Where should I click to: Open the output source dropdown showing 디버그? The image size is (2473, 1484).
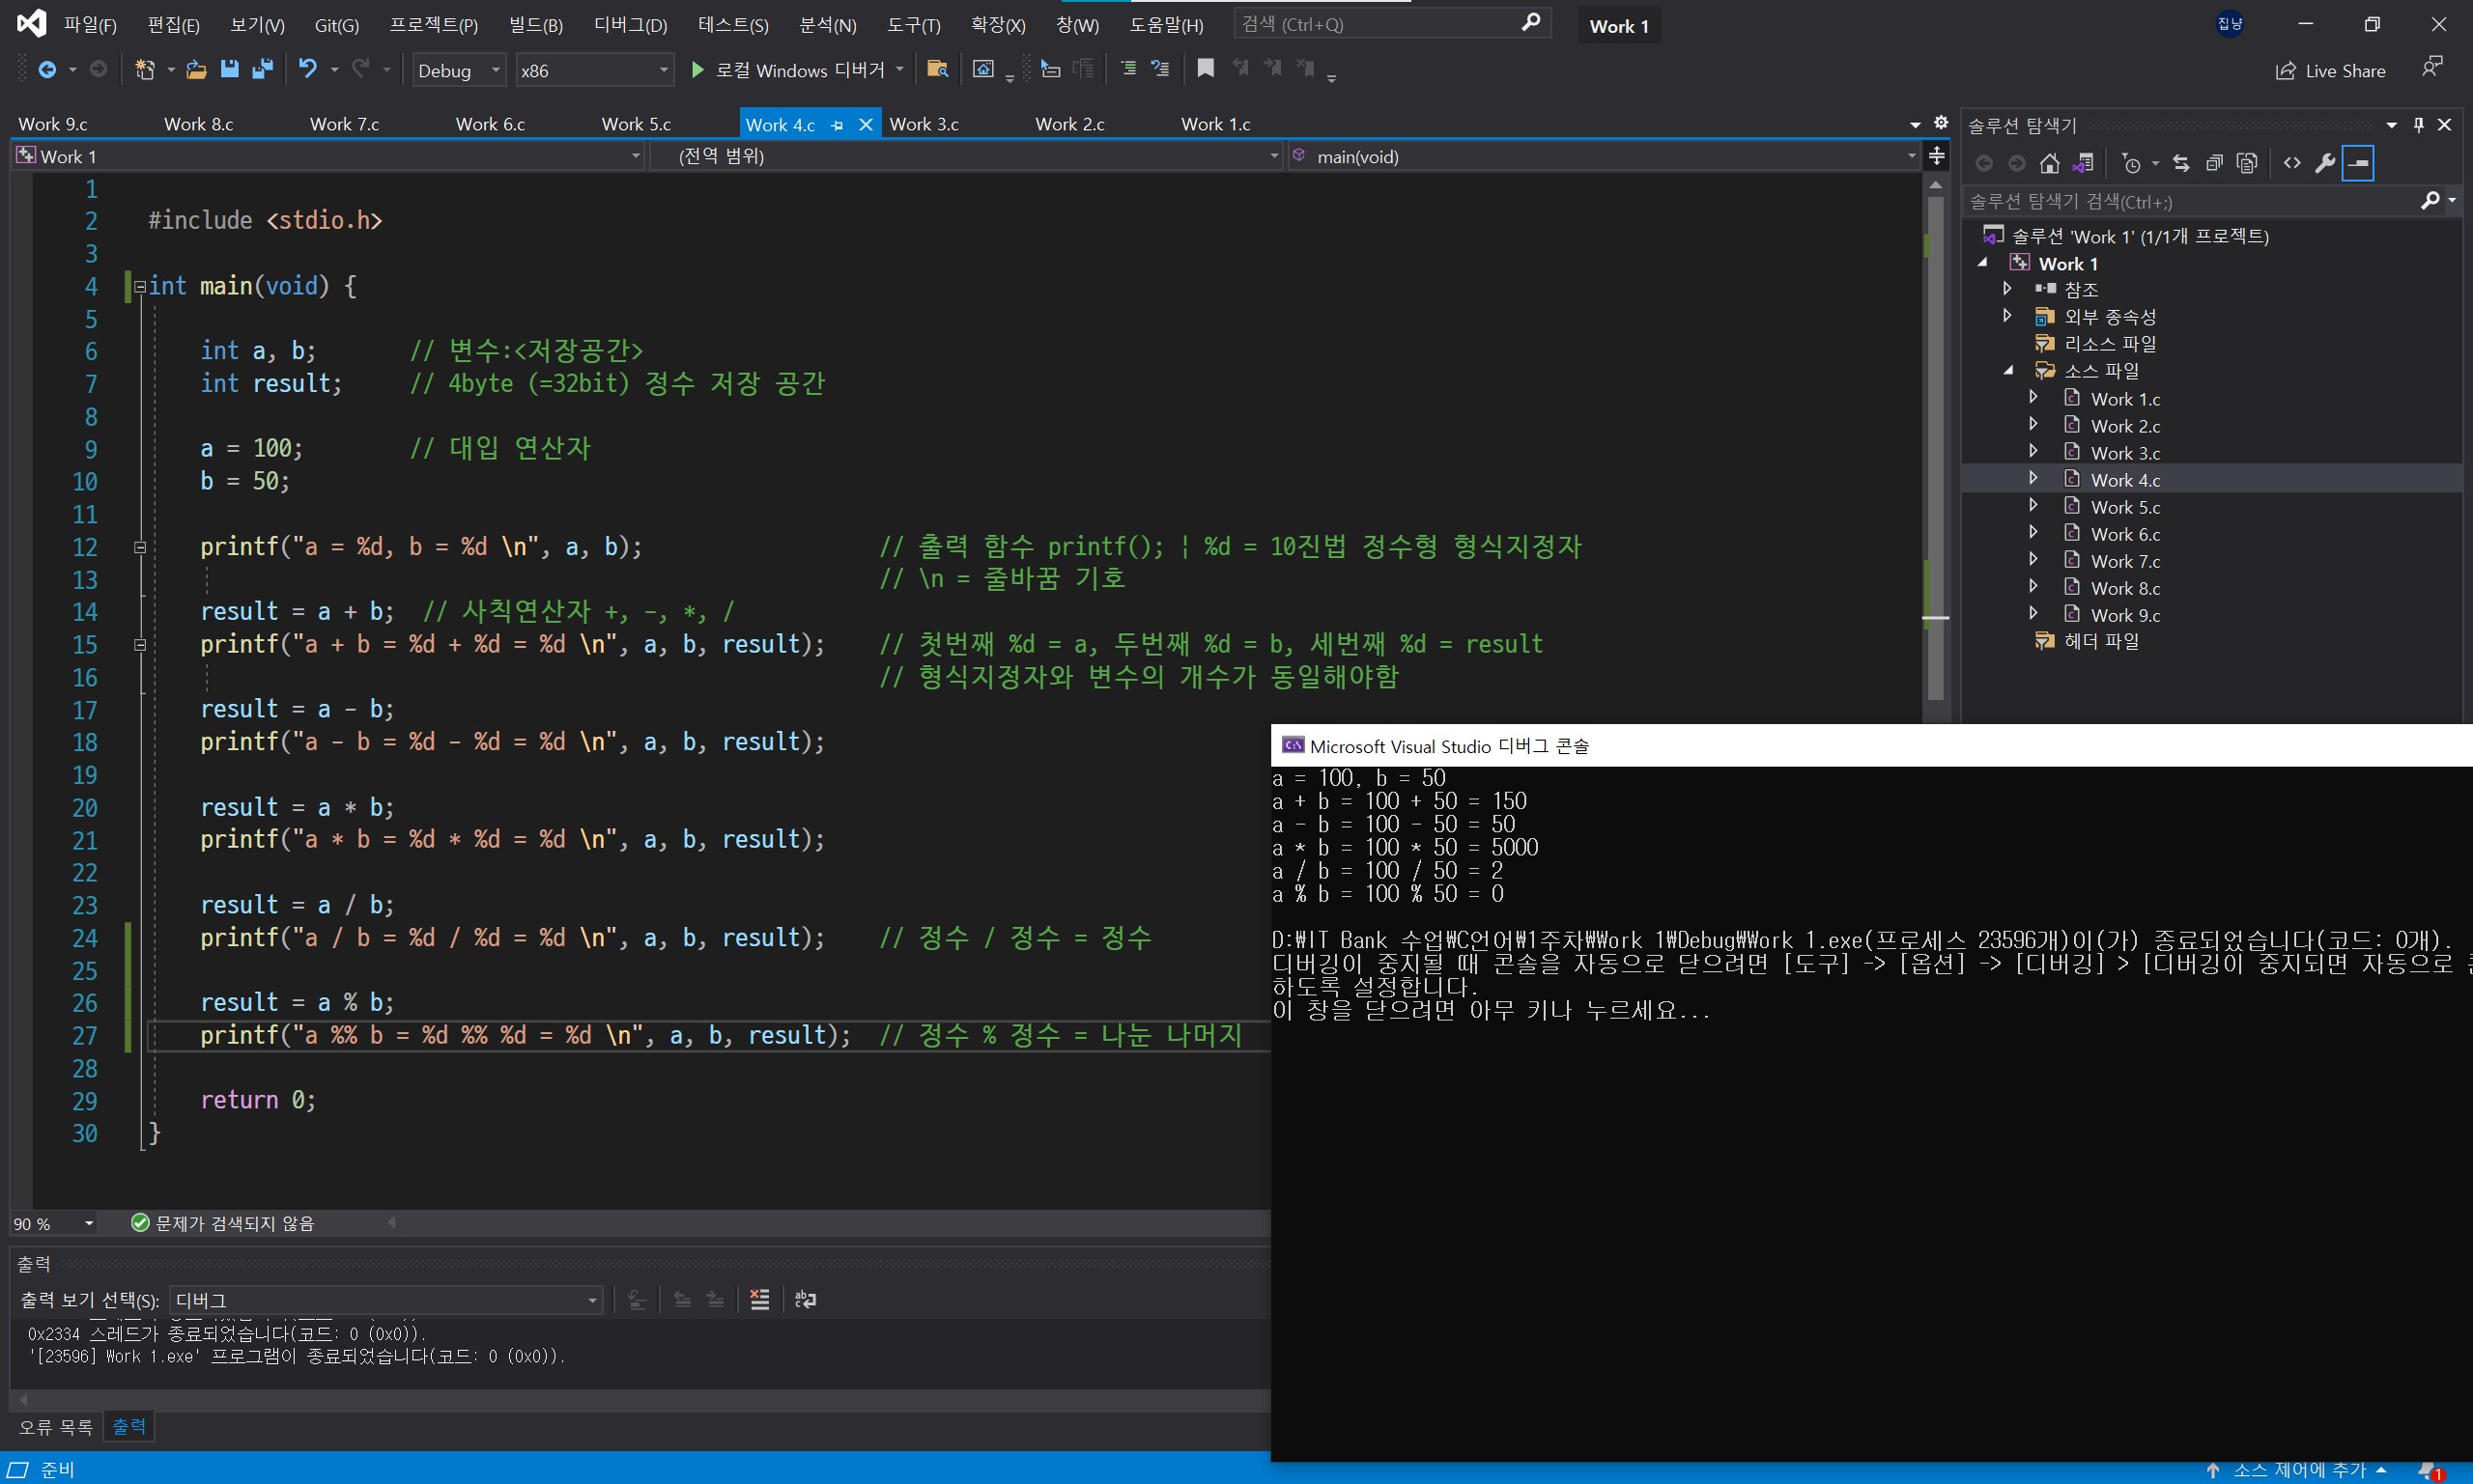coord(385,1300)
